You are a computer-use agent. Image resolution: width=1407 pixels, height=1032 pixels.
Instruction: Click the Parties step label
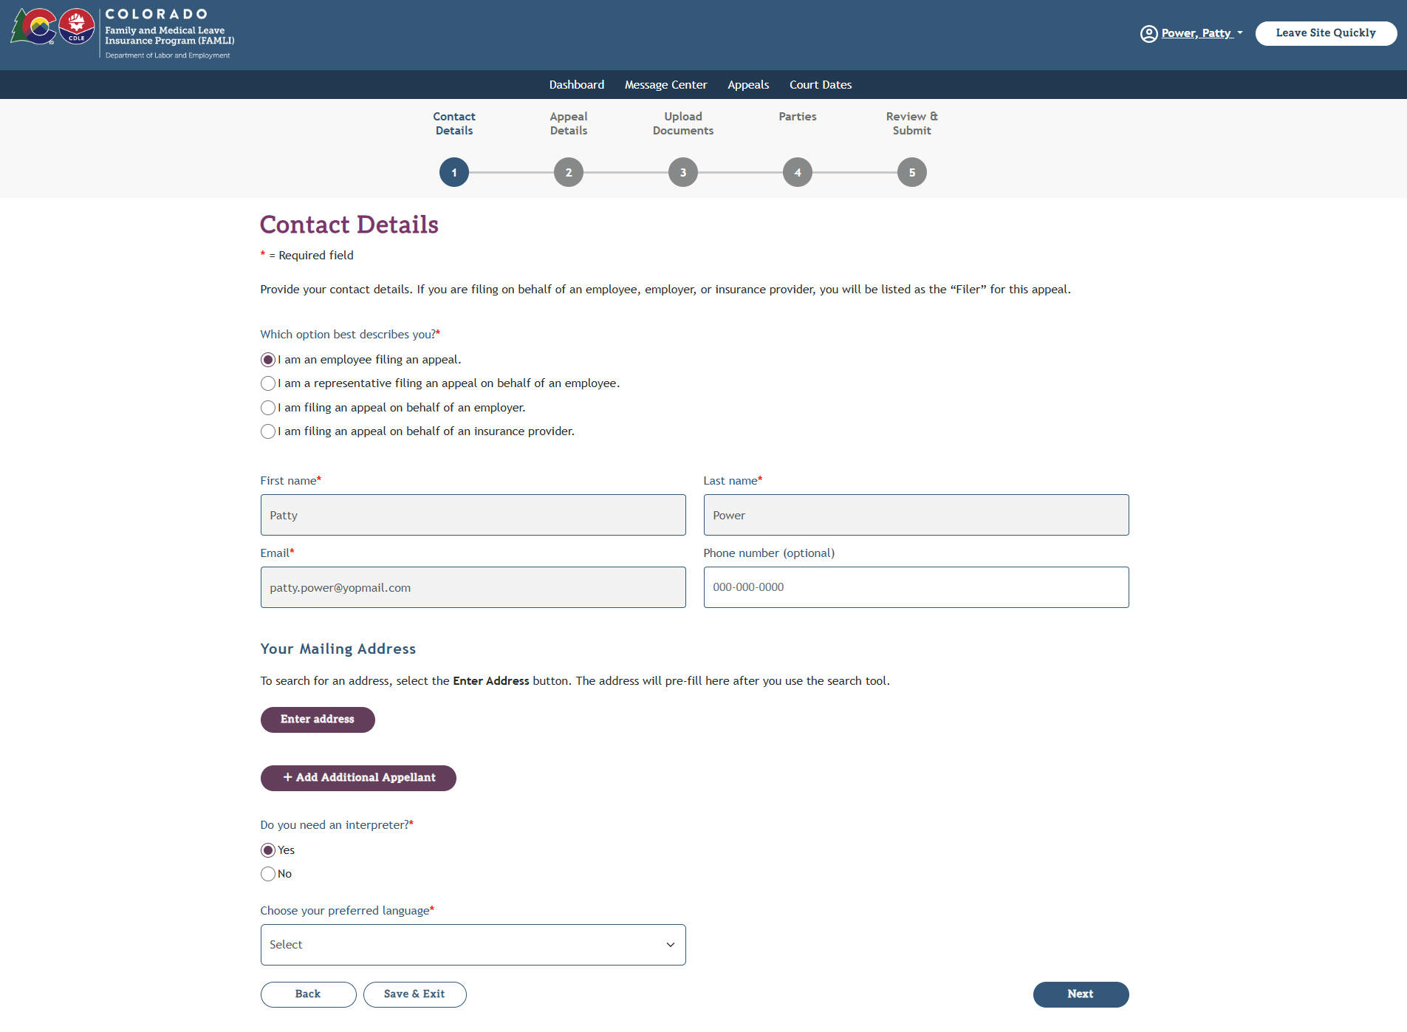pyautogui.click(x=798, y=117)
